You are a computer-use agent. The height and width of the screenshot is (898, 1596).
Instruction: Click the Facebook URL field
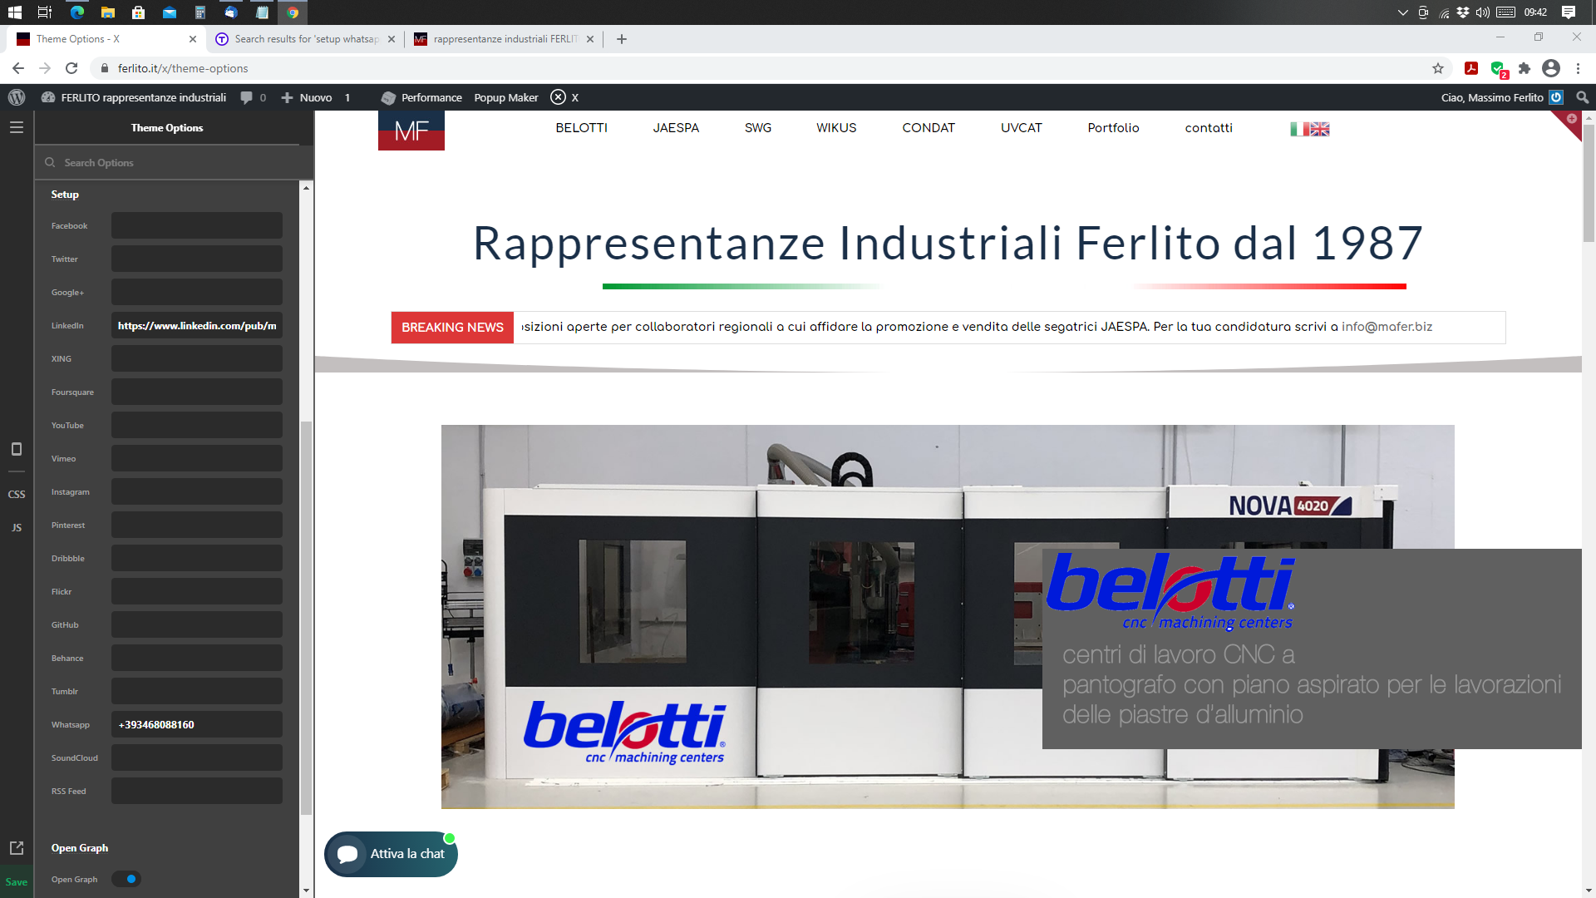coord(197,225)
